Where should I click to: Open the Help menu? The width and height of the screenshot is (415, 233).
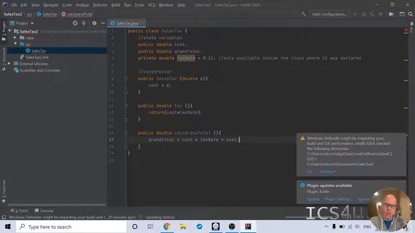click(x=182, y=5)
